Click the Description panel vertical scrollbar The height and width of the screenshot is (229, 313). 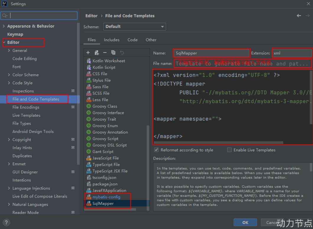point(311,167)
